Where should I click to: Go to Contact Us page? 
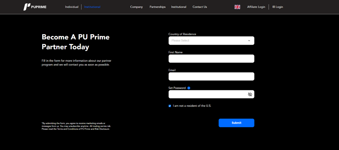[x=200, y=7]
